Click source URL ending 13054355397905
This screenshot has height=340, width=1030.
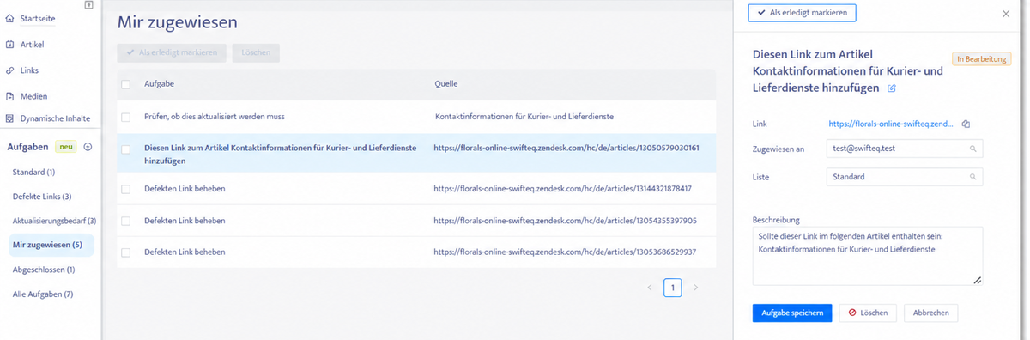566,221
